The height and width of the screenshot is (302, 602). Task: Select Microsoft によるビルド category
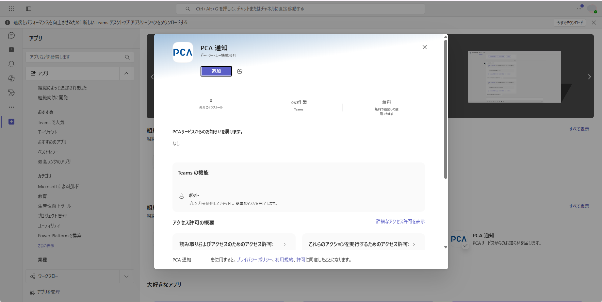[58, 187]
